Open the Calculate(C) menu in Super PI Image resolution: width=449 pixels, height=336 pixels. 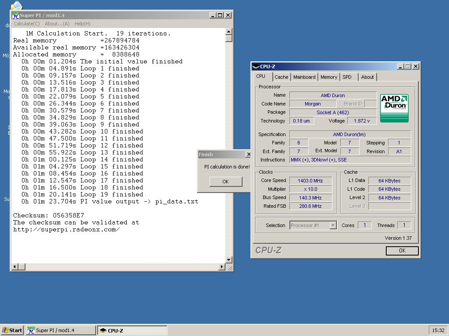27,24
